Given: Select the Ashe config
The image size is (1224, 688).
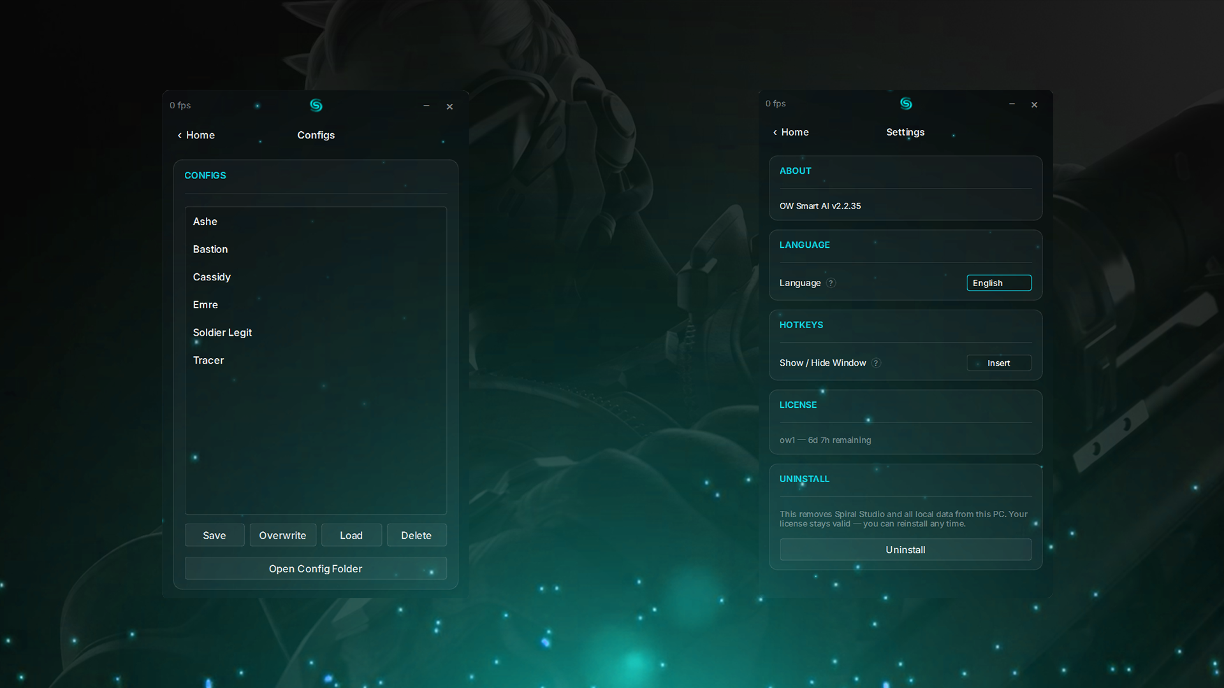Looking at the screenshot, I should point(316,222).
